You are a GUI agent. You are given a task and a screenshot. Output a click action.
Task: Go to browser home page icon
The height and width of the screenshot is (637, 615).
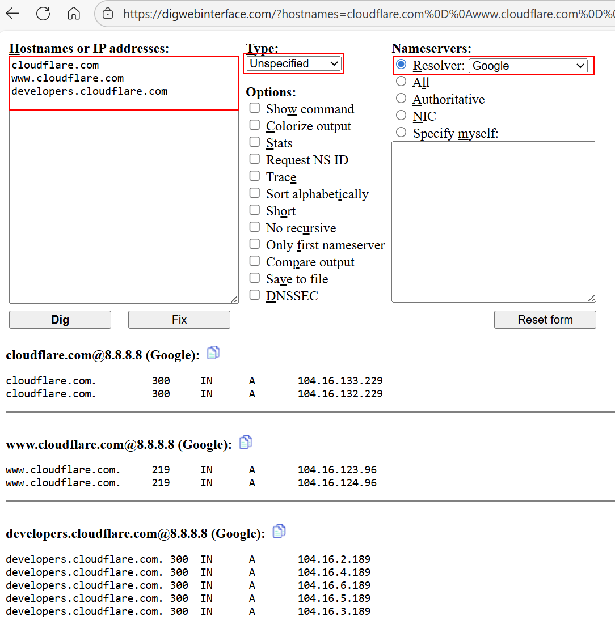click(x=74, y=14)
